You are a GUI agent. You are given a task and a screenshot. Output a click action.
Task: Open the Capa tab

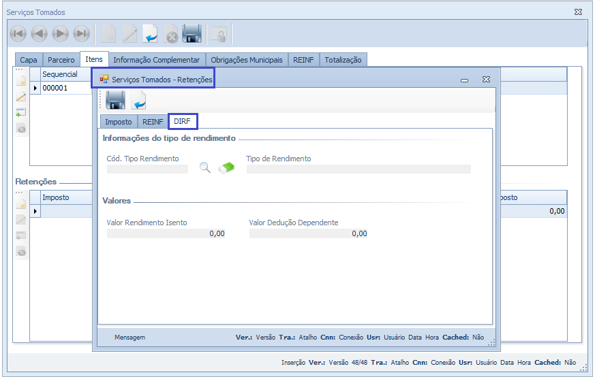pyautogui.click(x=29, y=60)
